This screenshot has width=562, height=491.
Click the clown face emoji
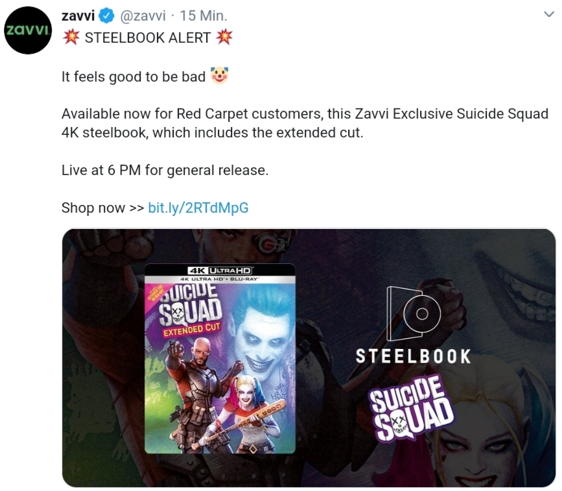pos(219,75)
